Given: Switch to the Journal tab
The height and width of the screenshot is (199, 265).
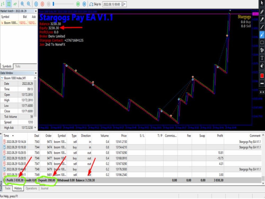Looking at the screenshot, I should (45, 188).
